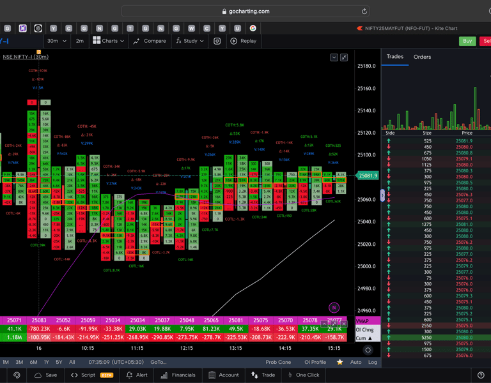Open the black circular target bookmark icon
This screenshot has width=491, height=383.
[x=38, y=29]
